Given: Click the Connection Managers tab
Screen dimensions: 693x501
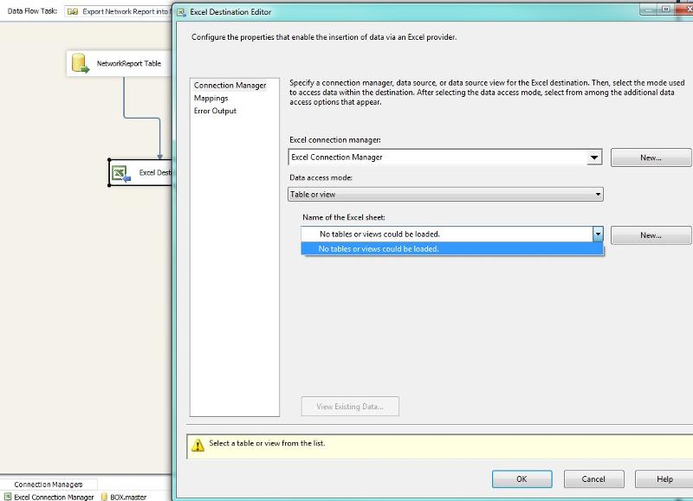Looking at the screenshot, I should click(49, 485).
